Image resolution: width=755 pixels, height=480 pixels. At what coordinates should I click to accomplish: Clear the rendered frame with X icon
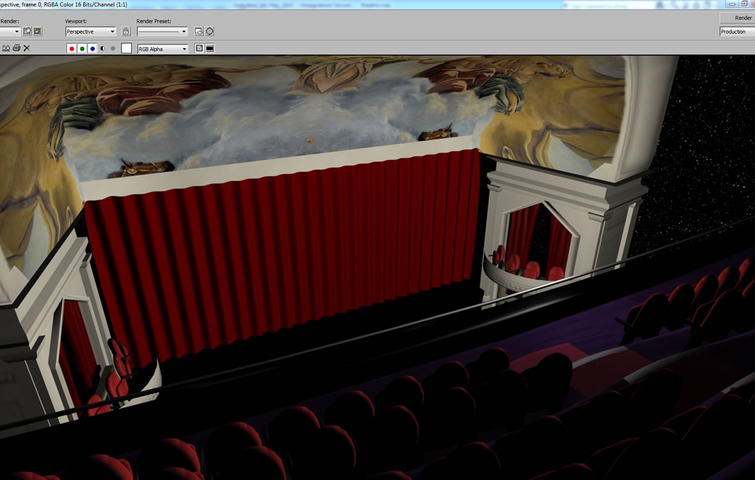coord(27,49)
